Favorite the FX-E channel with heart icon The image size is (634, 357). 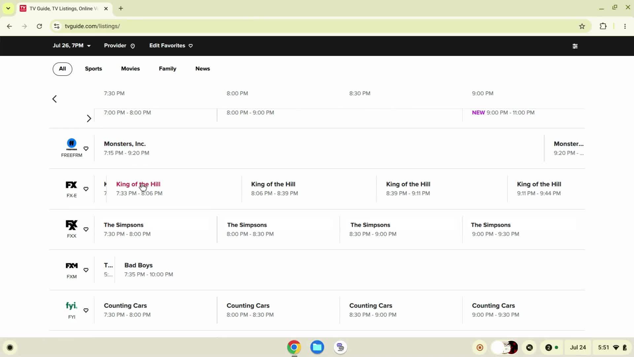(x=86, y=189)
